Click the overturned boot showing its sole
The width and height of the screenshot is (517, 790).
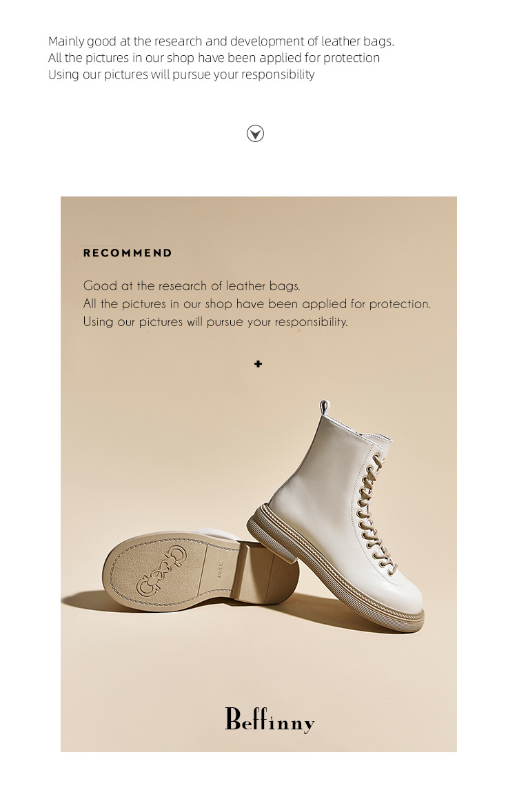200,568
